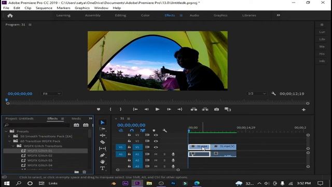Show hidden panel tabs in Project group

coord(90,118)
